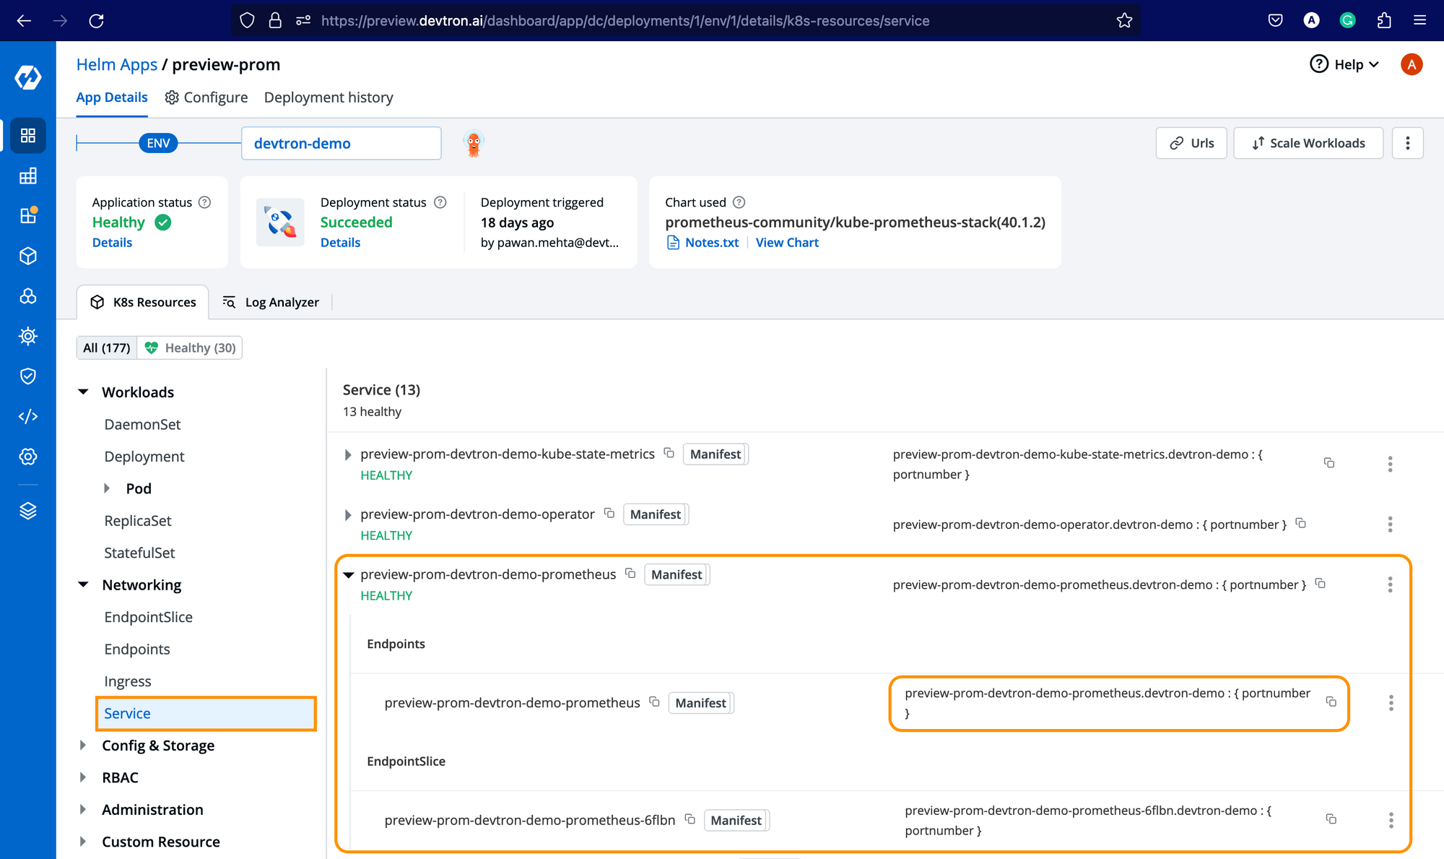This screenshot has width=1444, height=859.
Task: Filter resources by All (177)
Action: tap(107, 348)
